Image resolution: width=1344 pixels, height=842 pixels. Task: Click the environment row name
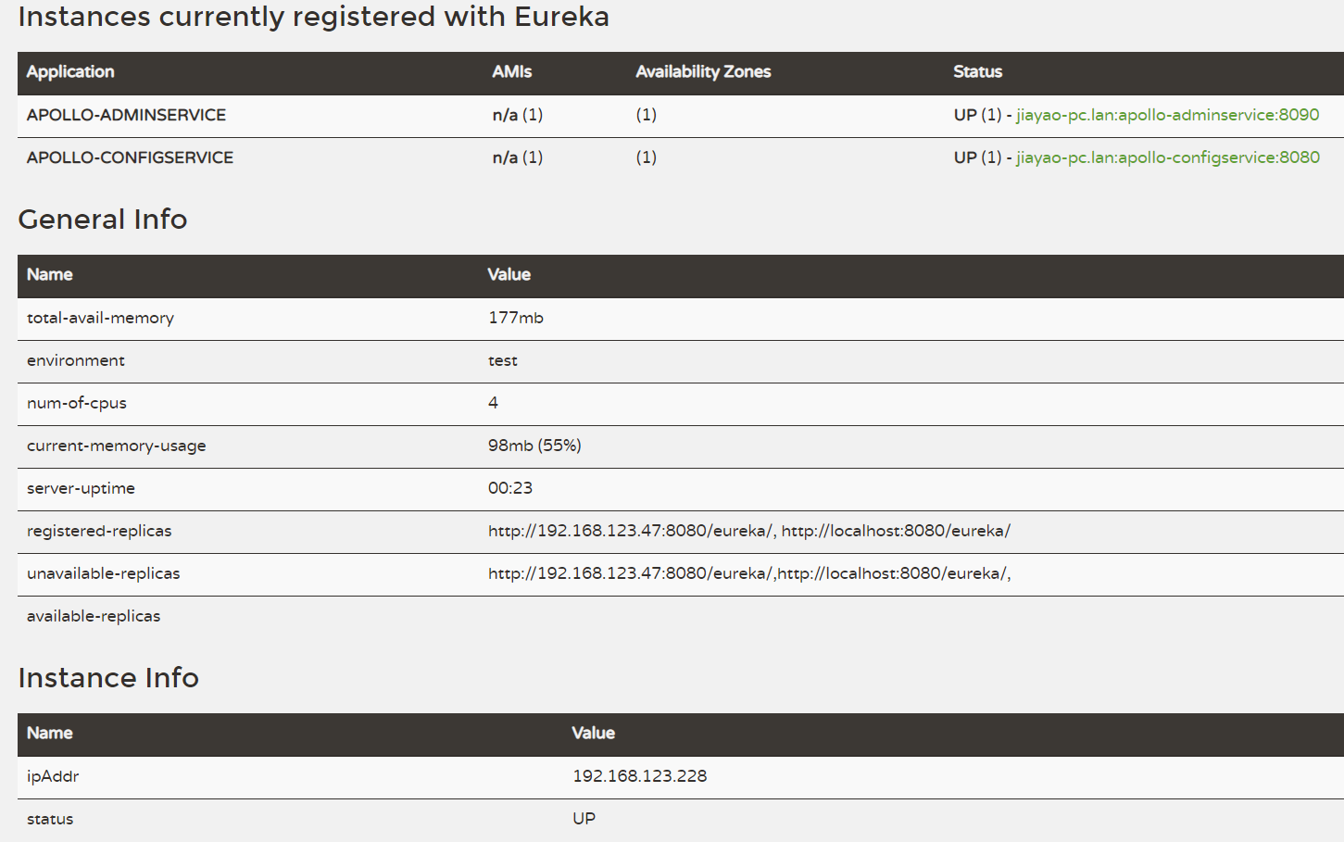point(76,360)
